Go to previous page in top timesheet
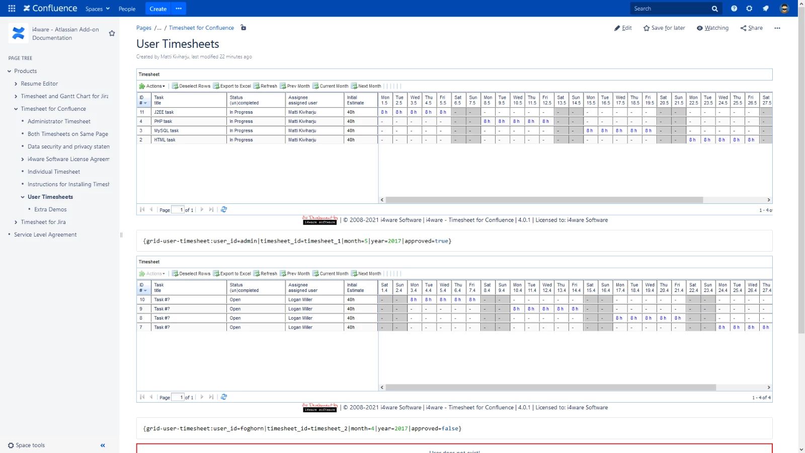 pos(151,209)
